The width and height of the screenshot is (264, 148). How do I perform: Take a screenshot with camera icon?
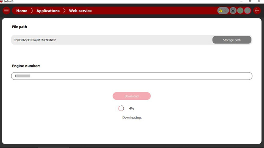[x=233, y=11]
